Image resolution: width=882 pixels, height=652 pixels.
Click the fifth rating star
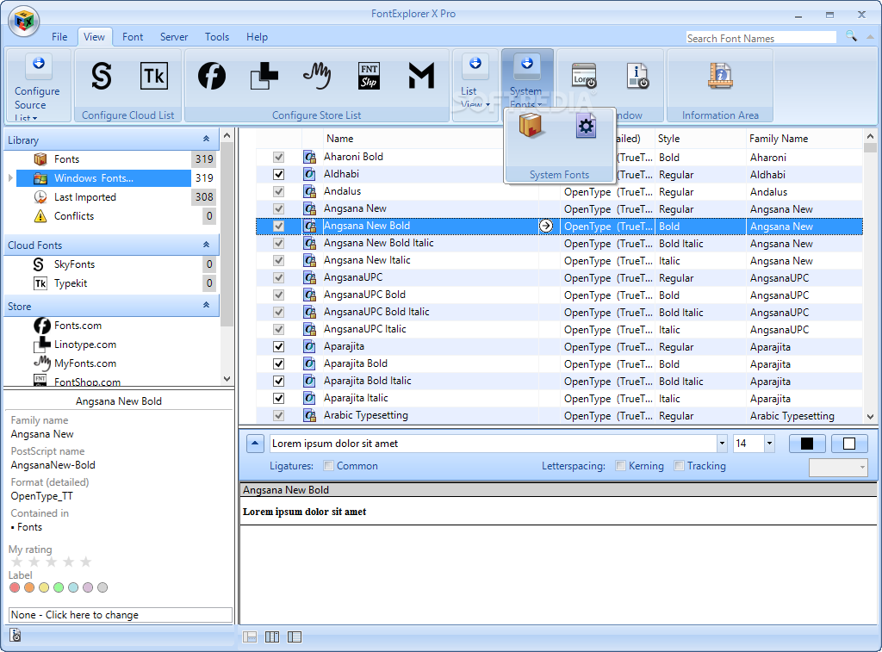coord(85,562)
